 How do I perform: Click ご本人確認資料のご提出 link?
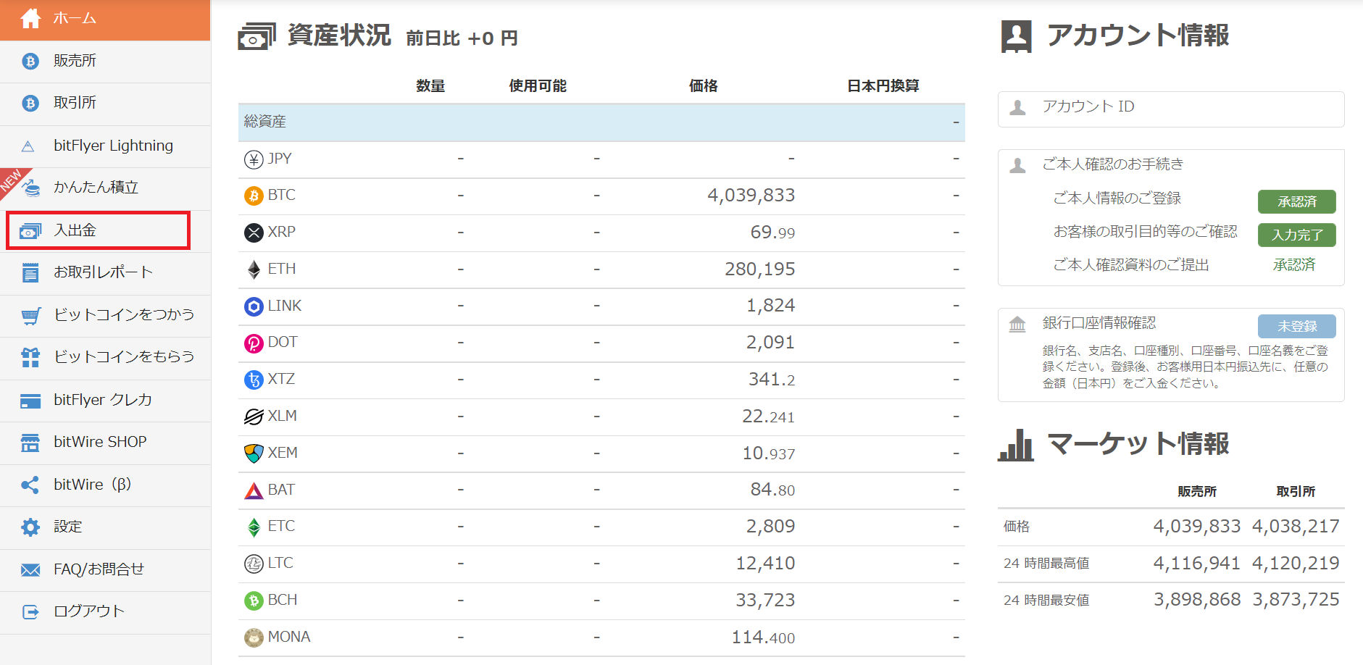click(1131, 265)
